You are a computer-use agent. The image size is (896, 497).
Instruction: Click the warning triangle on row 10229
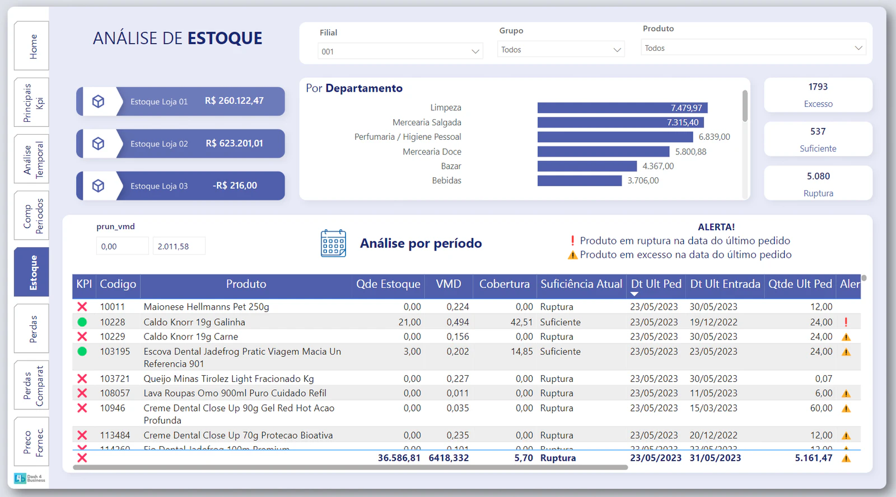point(846,337)
